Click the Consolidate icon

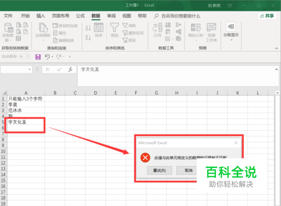point(178,25)
